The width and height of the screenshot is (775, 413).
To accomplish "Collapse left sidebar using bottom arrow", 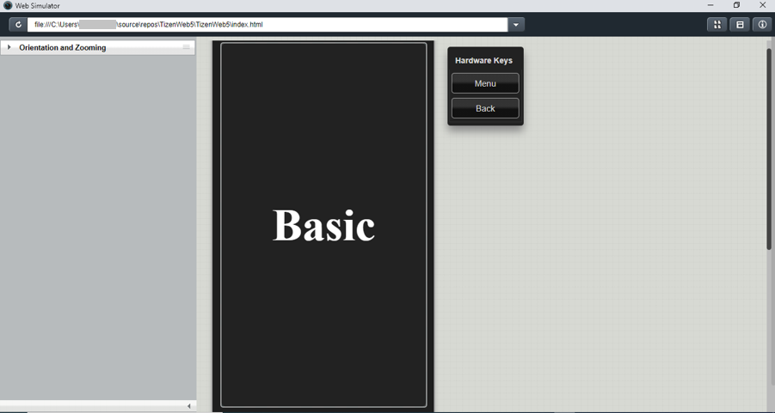I will [x=189, y=406].
